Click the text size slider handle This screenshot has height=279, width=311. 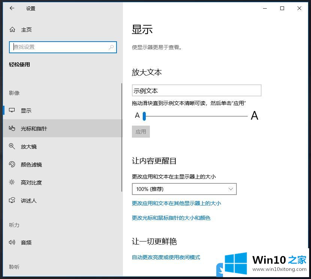pyautogui.click(x=144, y=116)
